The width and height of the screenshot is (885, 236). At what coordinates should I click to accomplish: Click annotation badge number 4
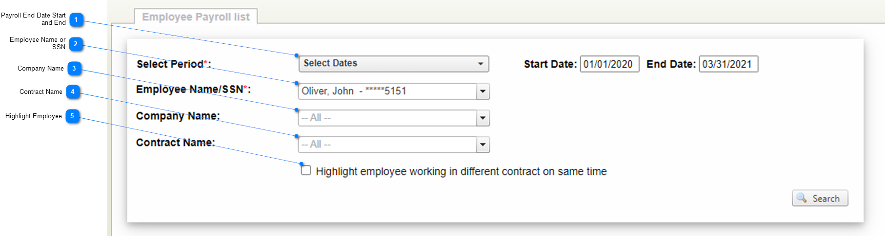(x=73, y=91)
